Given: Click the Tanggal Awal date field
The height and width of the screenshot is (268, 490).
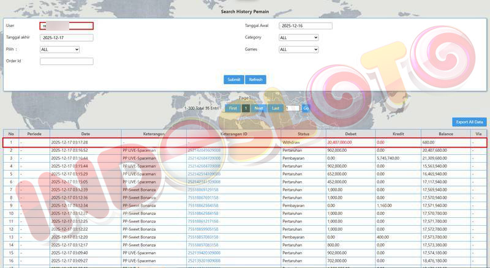Looking at the screenshot, I should (x=305, y=26).
